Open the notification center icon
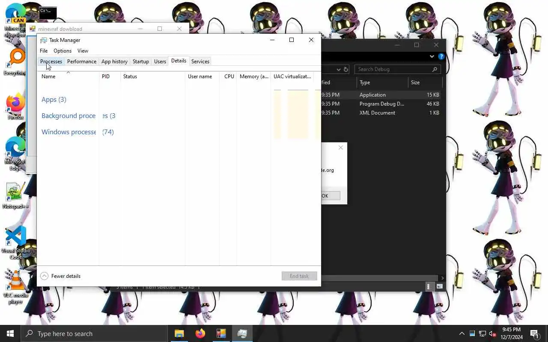Image resolution: width=548 pixels, height=342 pixels. (x=534, y=333)
